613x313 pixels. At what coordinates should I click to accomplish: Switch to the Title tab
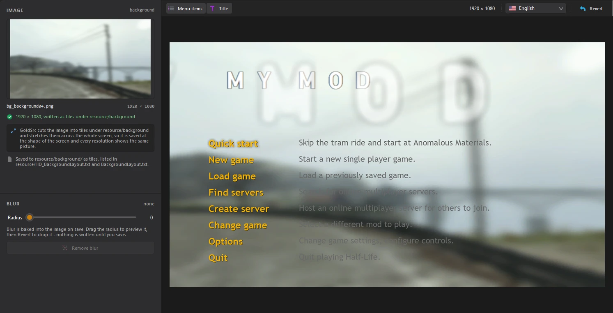pyautogui.click(x=219, y=8)
